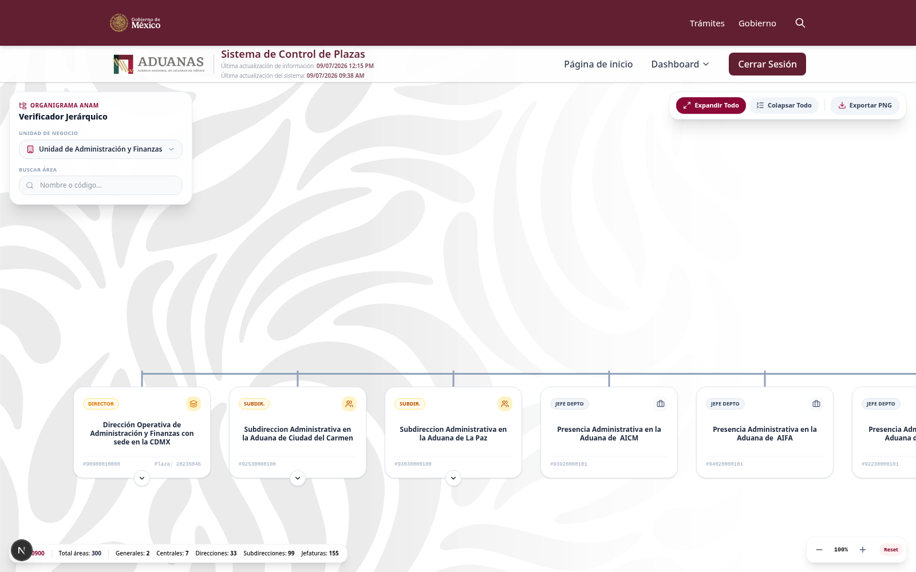Open the Trámites menu
Screen dimensions: 916x572
click(x=707, y=23)
